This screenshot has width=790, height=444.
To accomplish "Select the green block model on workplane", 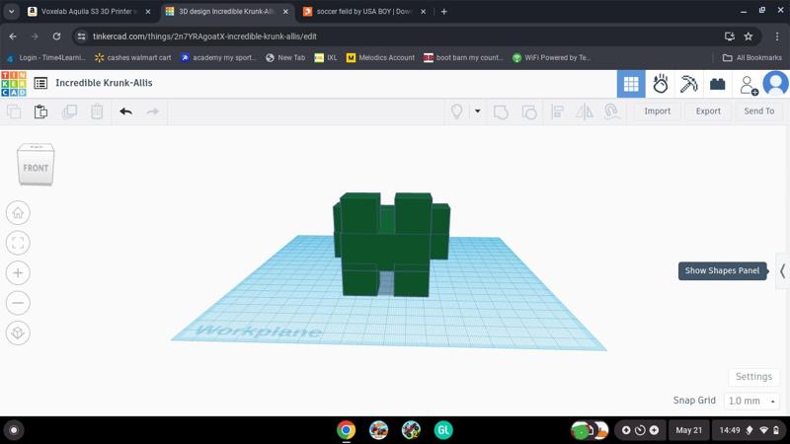I will tap(390, 245).
